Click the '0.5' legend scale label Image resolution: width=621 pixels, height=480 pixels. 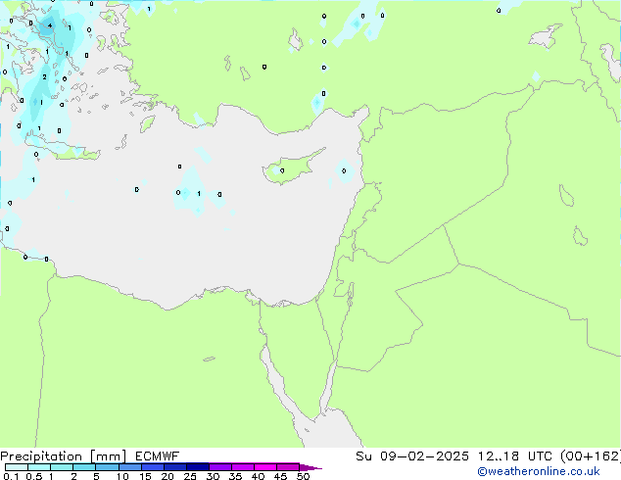pos(34,476)
